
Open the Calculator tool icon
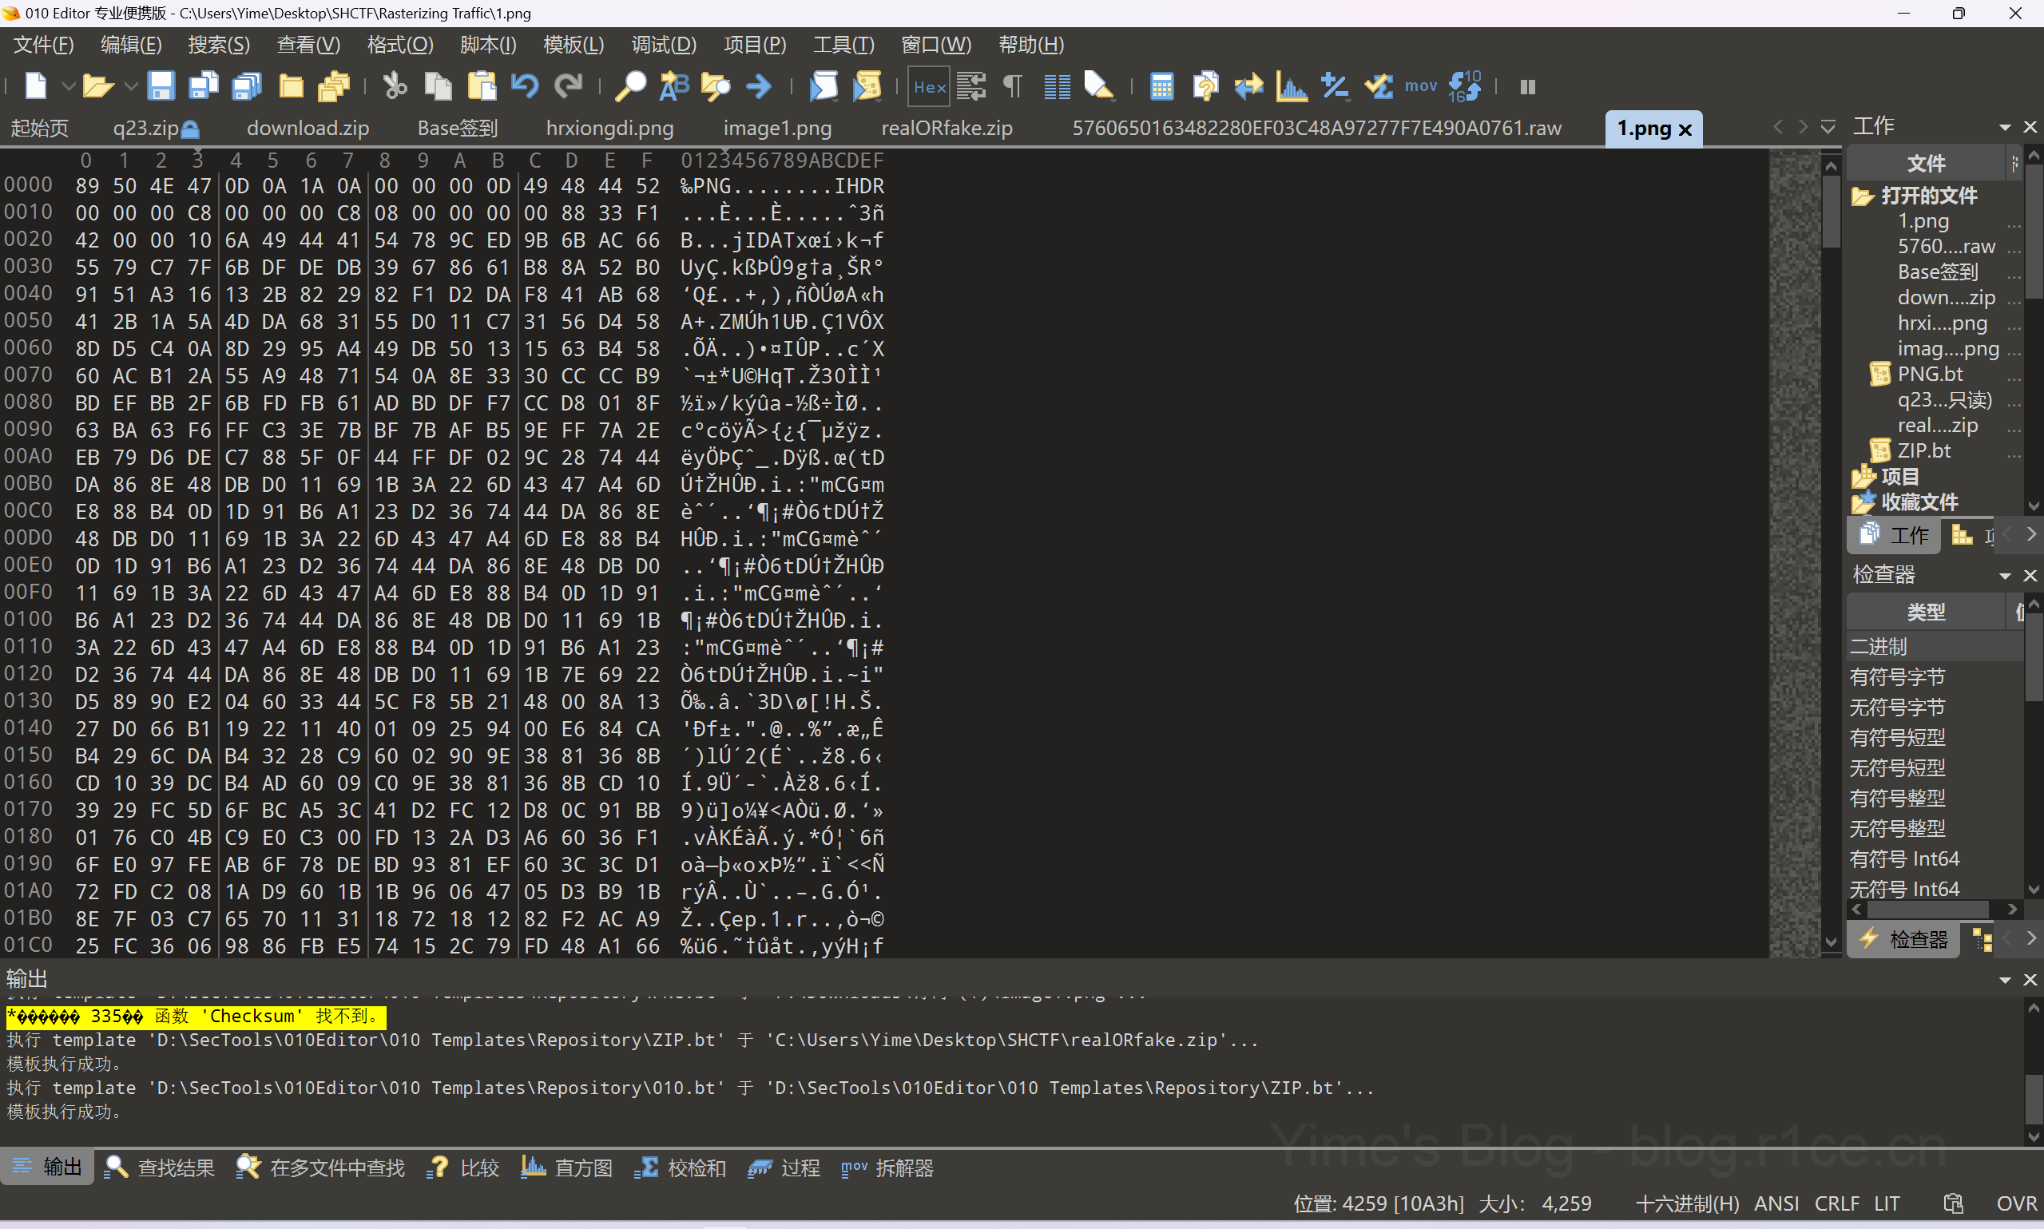[x=1161, y=86]
